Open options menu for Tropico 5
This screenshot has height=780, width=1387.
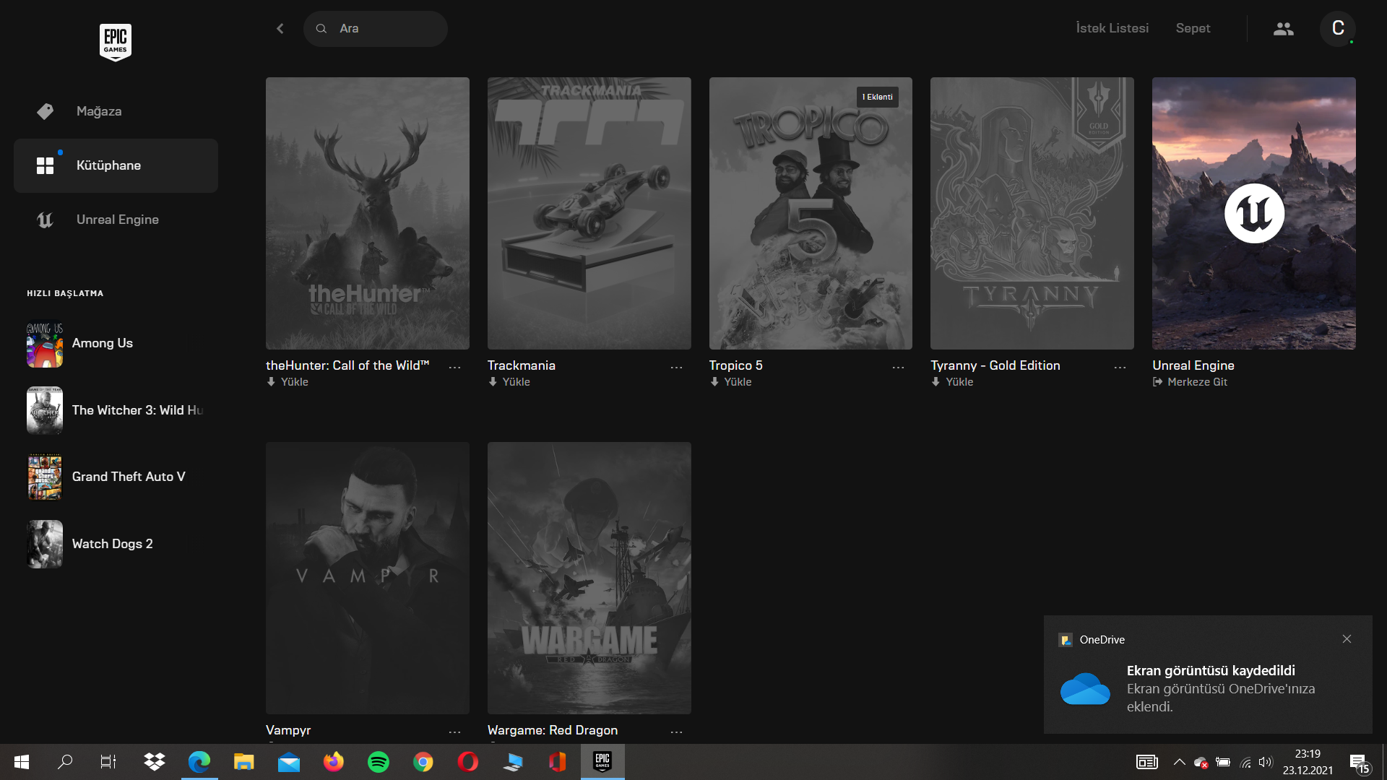[x=898, y=368]
